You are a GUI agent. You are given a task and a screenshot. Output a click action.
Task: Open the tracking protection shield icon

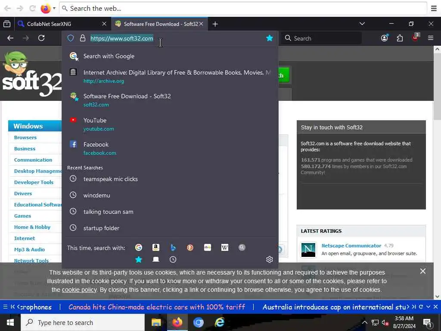pos(71,38)
